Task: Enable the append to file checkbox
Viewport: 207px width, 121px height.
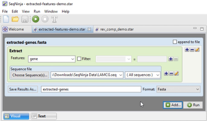Action: coord(175,42)
